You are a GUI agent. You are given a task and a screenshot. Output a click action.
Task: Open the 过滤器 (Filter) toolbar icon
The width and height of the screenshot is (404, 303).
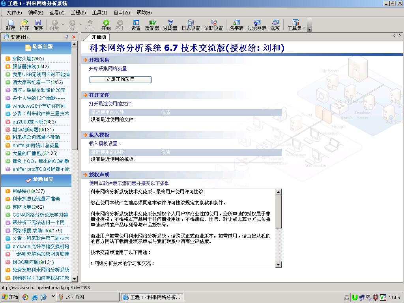(170, 25)
